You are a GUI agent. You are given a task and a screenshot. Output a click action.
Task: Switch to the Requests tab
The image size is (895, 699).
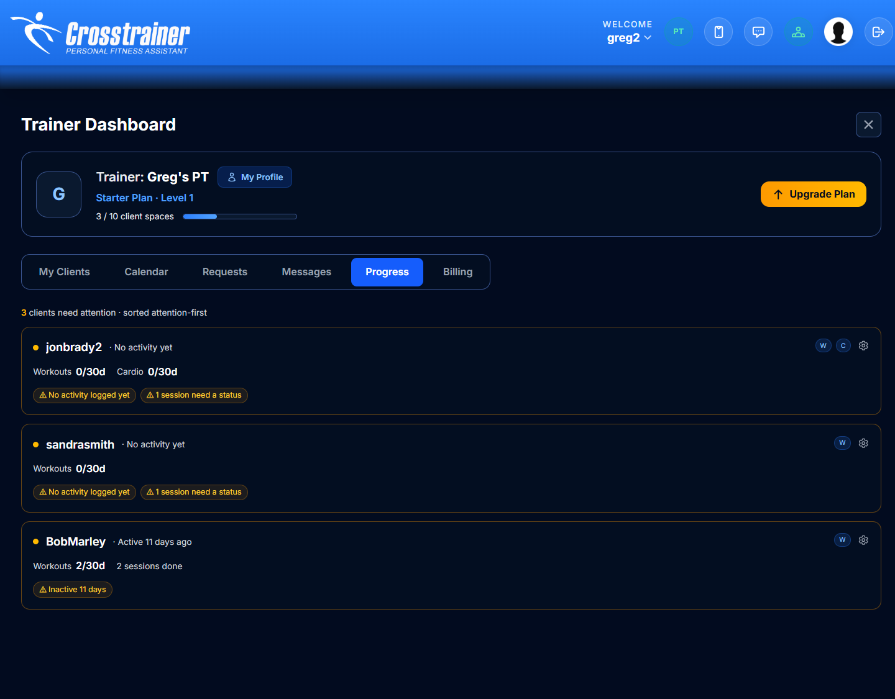click(x=225, y=272)
